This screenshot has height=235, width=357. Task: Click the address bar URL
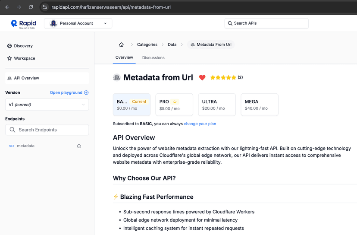[111, 7]
